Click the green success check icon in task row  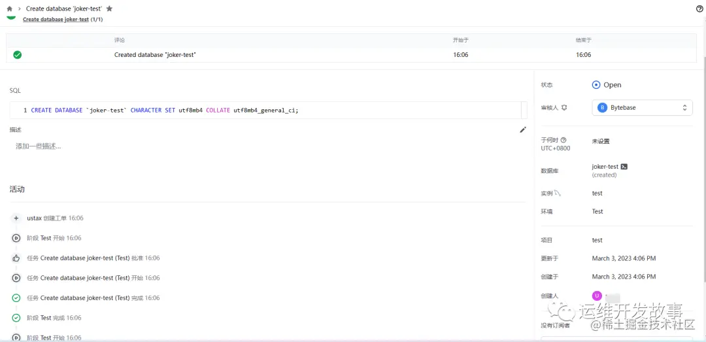tap(18, 55)
